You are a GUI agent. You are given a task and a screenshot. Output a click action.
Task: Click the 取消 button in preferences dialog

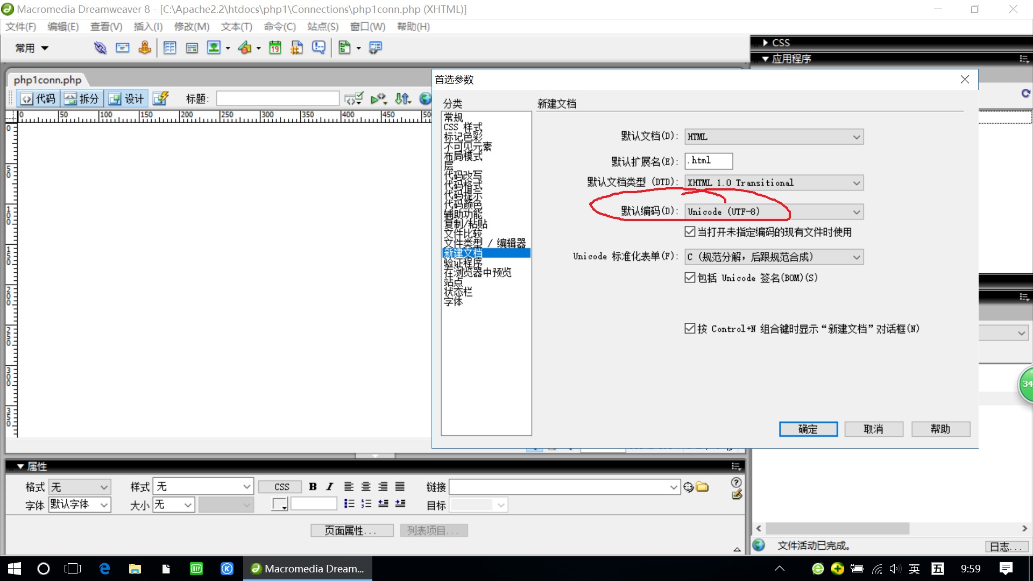tap(874, 429)
